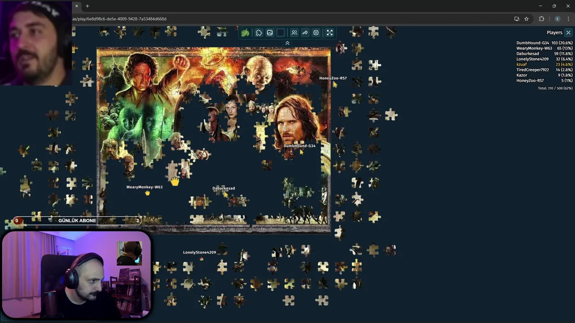Open the puzzle piece options icon
This screenshot has height=323, width=575.
click(x=259, y=33)
